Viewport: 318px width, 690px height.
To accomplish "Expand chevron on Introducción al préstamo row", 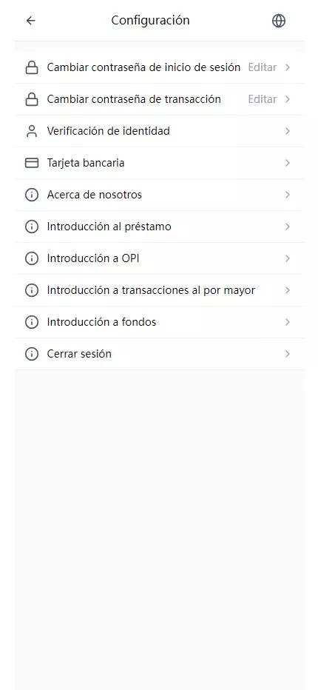I will [287, 227].
